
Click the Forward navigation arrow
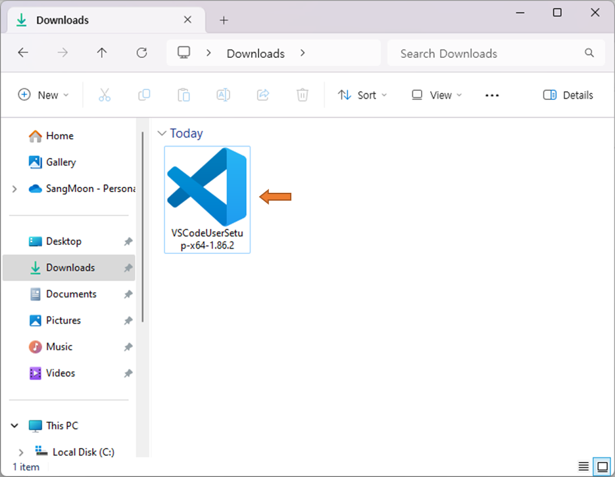62,53
